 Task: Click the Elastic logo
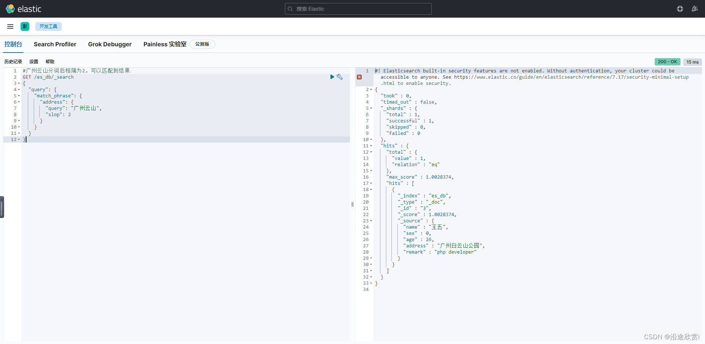click(23, 9)
